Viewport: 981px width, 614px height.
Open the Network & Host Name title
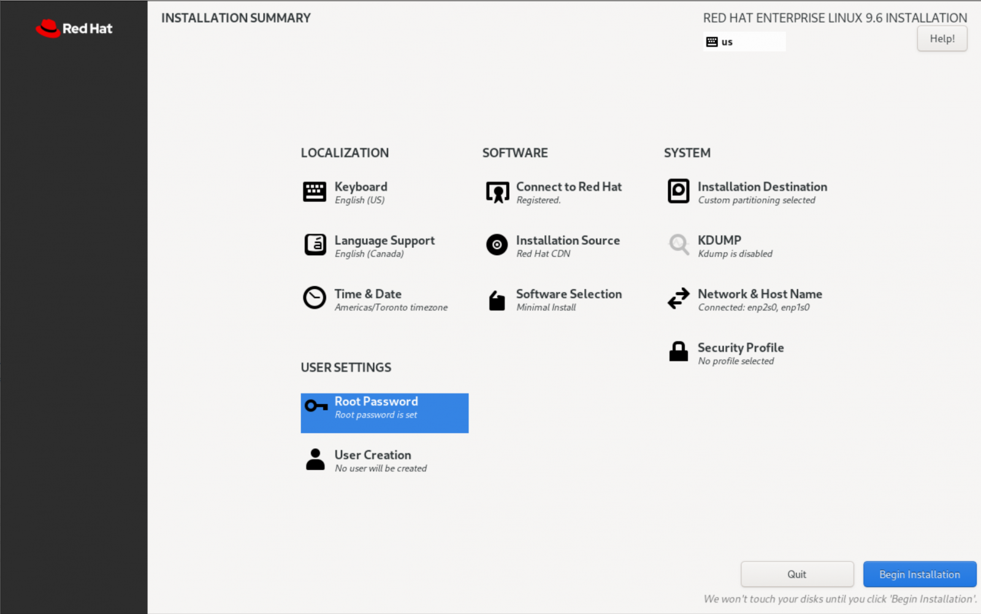760,294
